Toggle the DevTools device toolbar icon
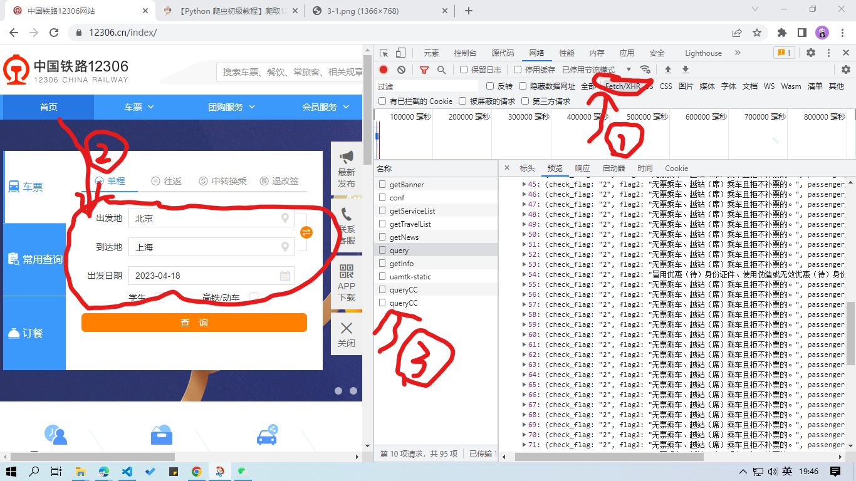Viewport: 856px width, 481px height. click(400, 53)
